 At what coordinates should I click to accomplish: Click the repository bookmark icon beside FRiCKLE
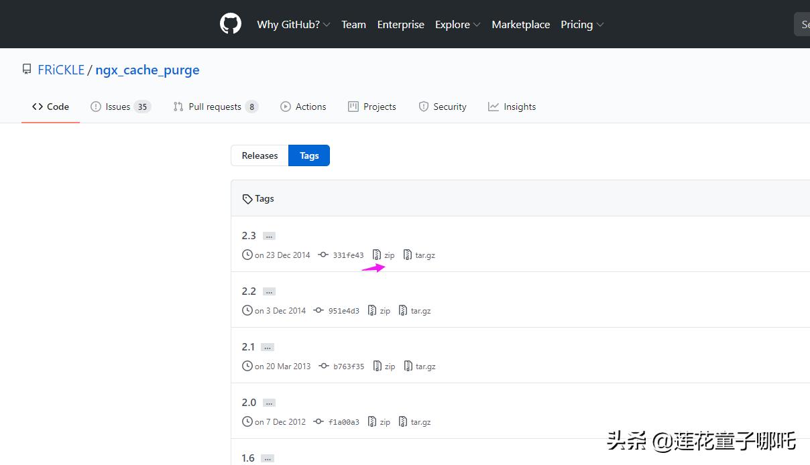[x=26, y=69]
